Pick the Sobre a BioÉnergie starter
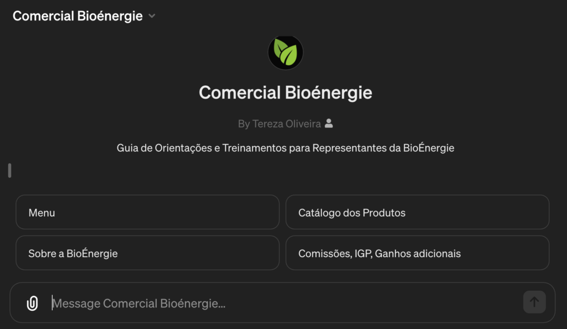This screenshot has width=567, height=329. (x=147, y=253)
